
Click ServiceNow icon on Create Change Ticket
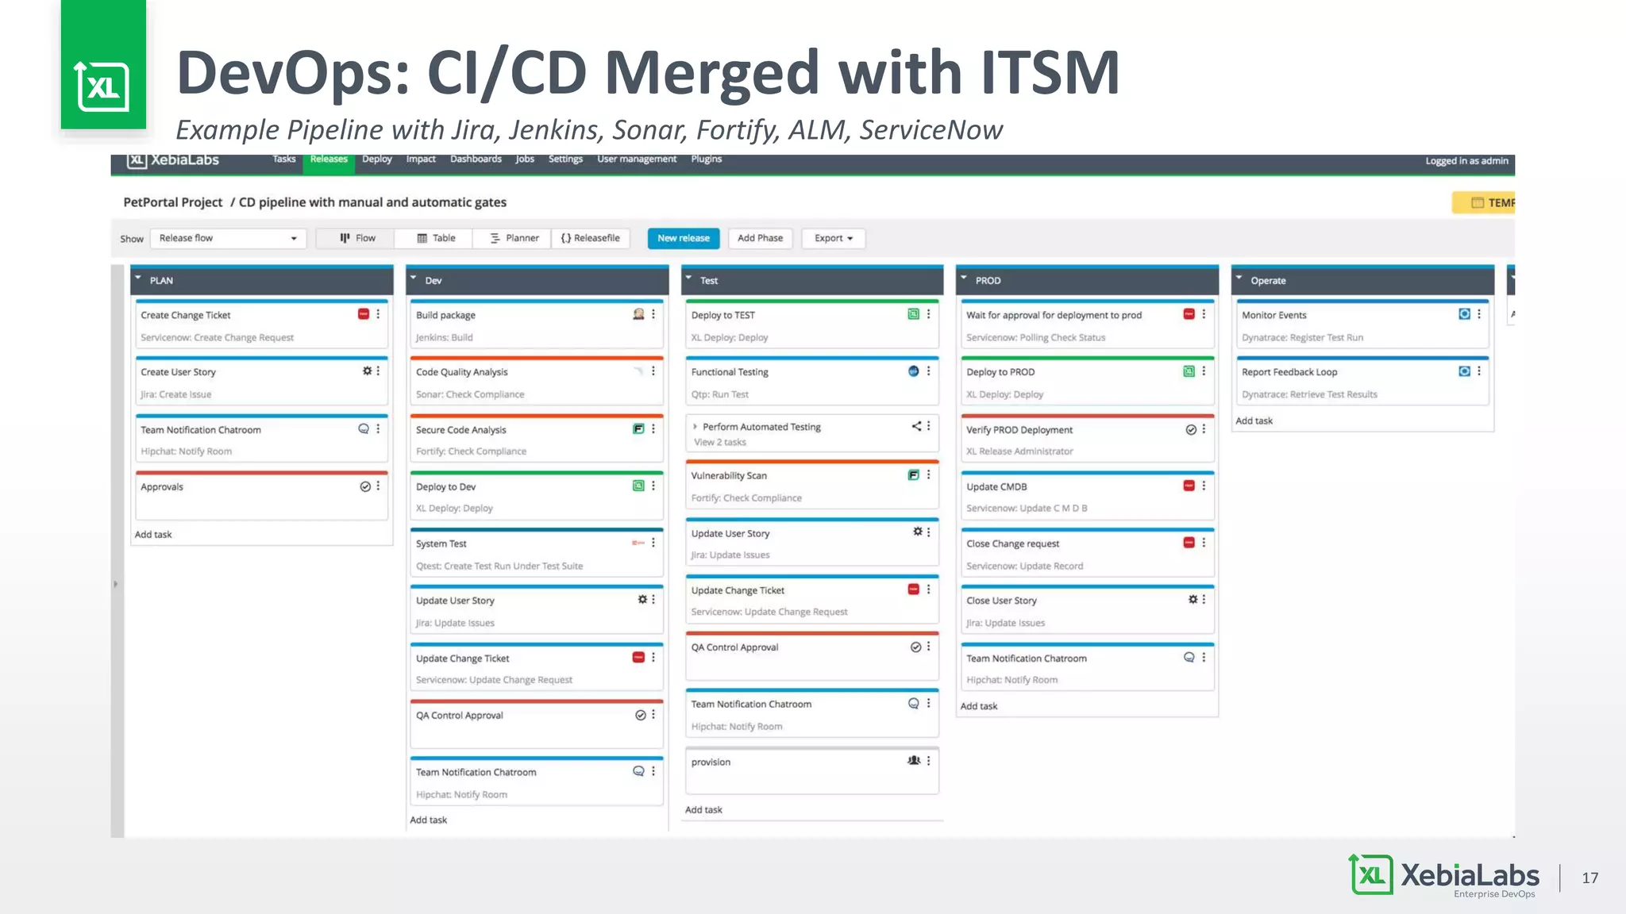(364, 314)
